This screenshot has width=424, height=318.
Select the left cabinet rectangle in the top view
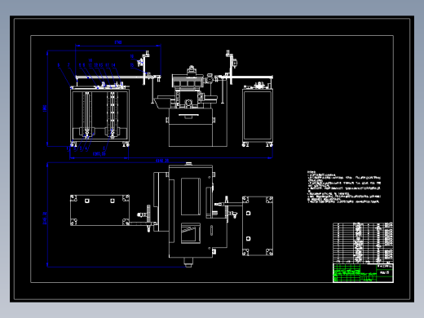point(99,210)
